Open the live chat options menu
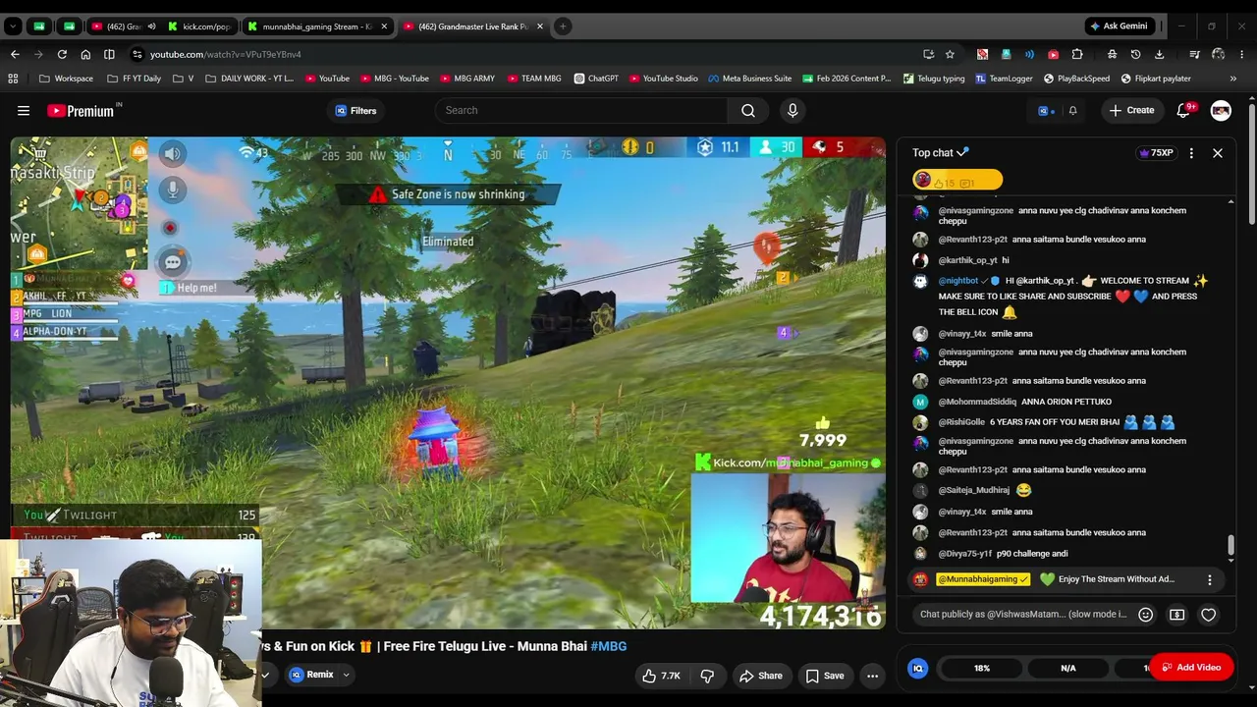 [1191, 153]
